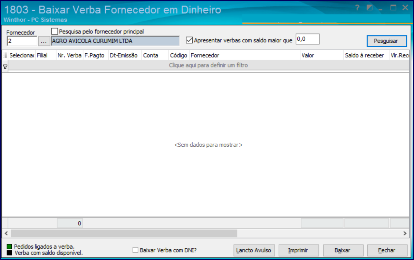
Task: Sort by the Fornecedor column header in grid
Action: tap(244, 55)
